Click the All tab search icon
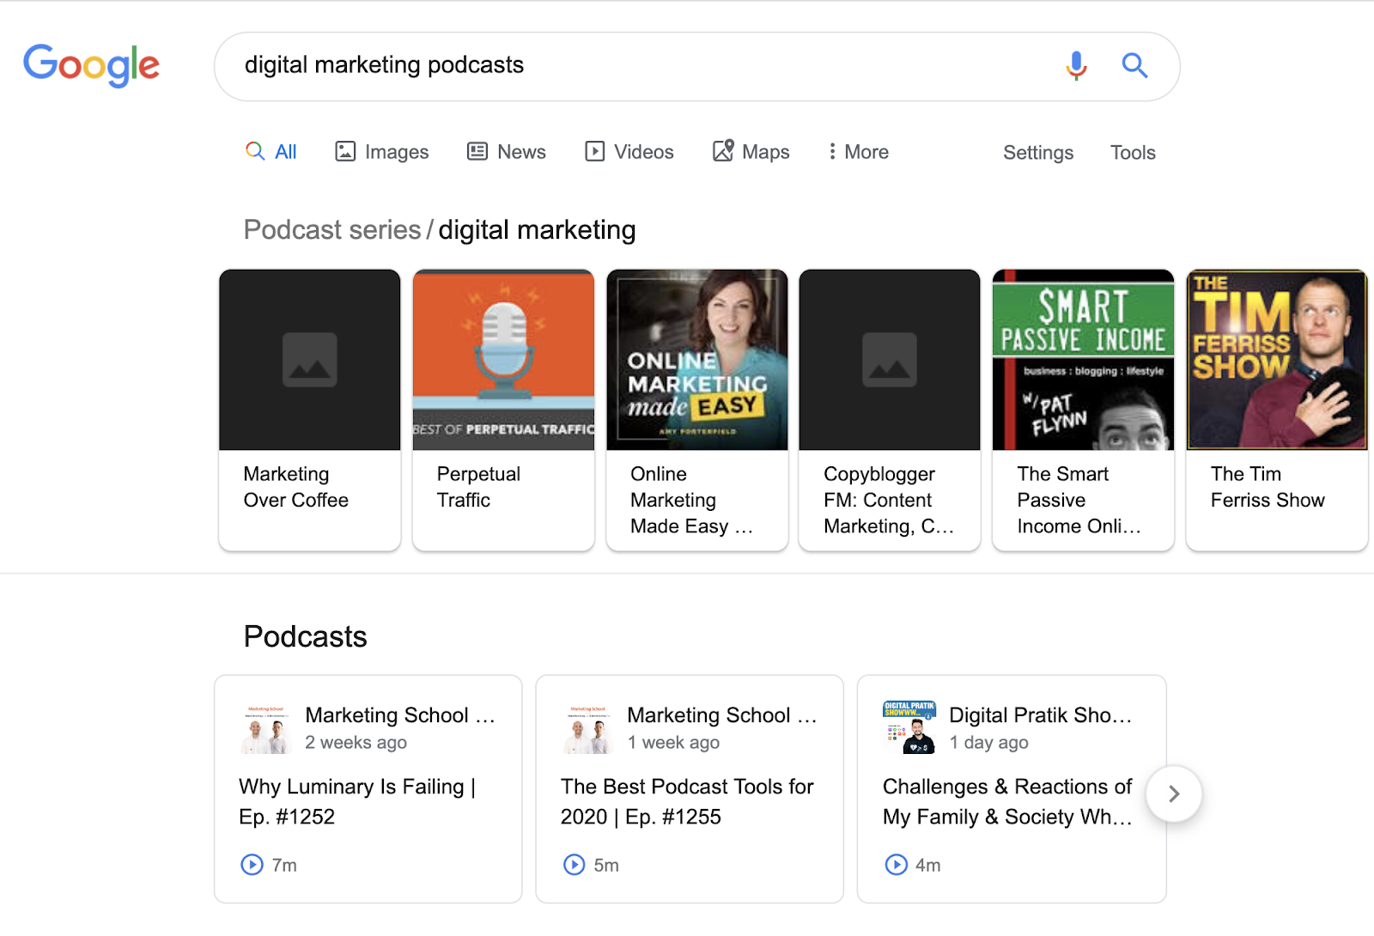 tap(255, 151)
